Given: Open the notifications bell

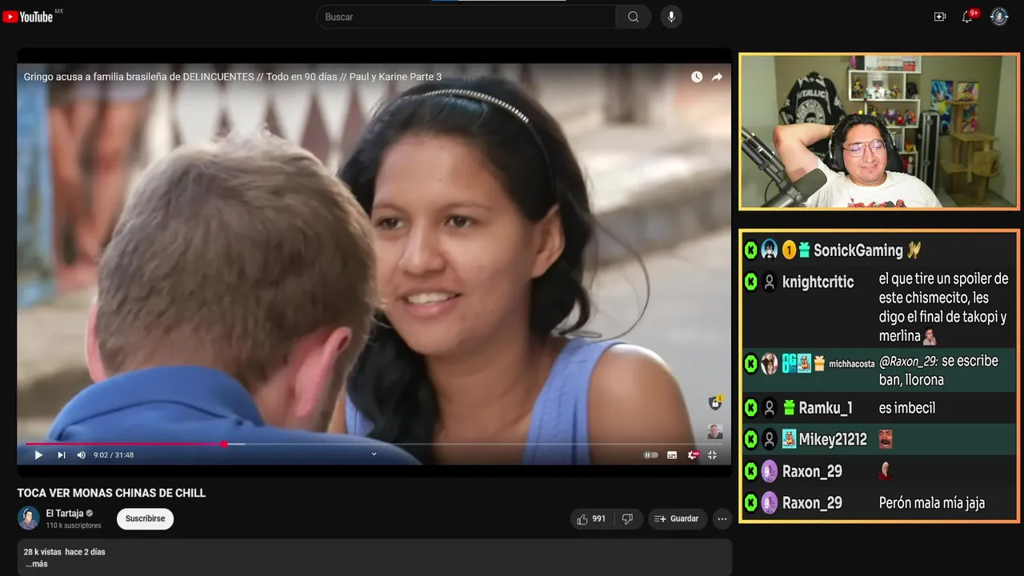Looking at the screenshot, I should [x=967, y=17].
